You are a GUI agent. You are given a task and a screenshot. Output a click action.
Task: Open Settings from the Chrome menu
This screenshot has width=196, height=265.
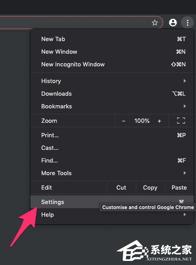[x=112, y=202]
